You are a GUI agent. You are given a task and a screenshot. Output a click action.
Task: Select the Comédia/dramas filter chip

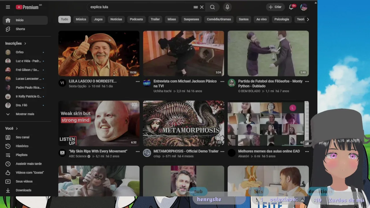point(219,19)
